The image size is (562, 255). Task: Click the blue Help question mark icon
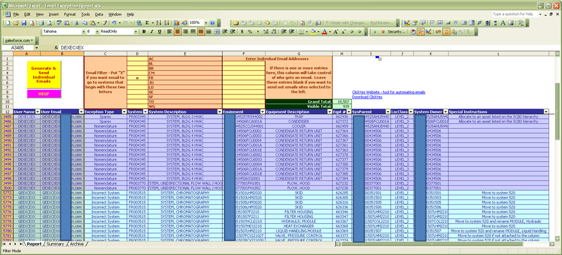[212, 22]
